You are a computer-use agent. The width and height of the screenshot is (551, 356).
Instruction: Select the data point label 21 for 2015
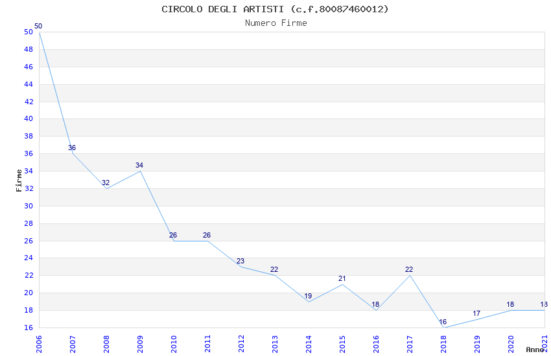[342, 278]
